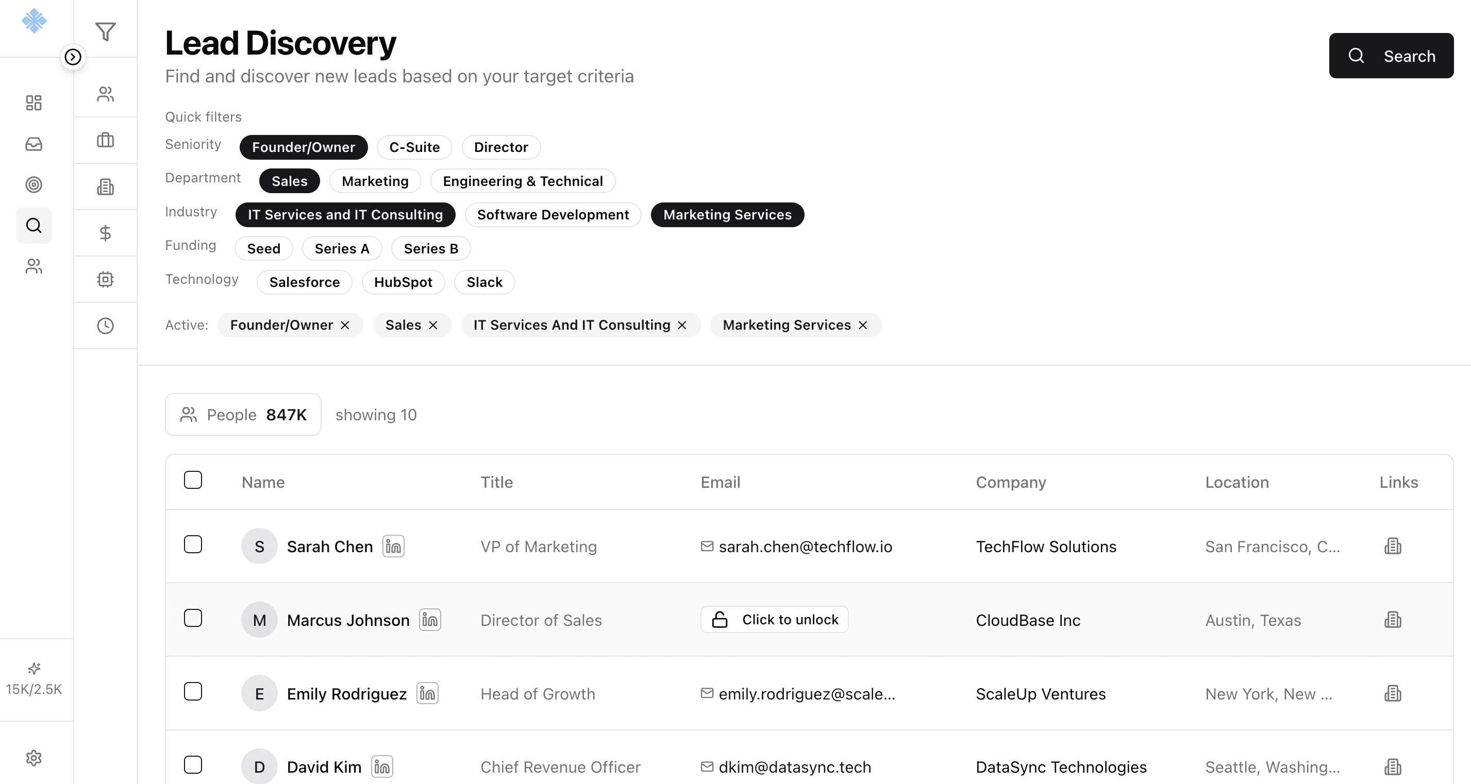Enable the HubSpot technology quick filter
Image resolution: width=1471 pixels, height=784 pixels.
[x=403, y=282]
